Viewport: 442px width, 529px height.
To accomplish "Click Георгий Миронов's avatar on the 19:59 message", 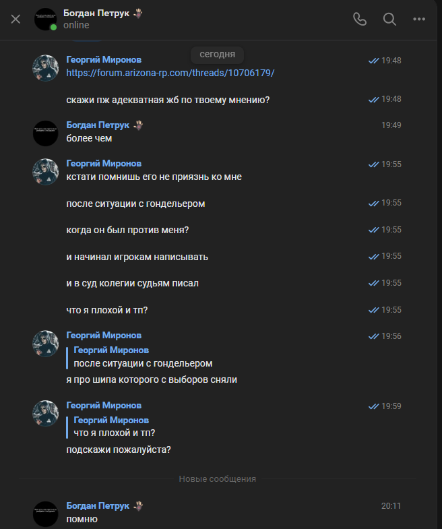I will coord(45,412).
